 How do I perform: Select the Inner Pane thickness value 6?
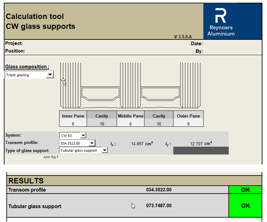73,124
